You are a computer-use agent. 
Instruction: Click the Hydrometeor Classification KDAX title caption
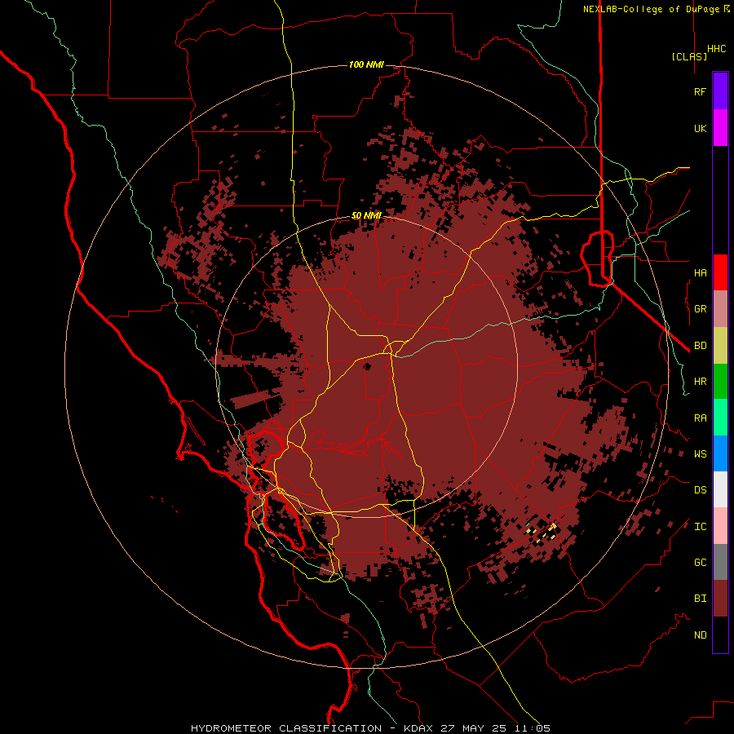(x=371, y=728)
